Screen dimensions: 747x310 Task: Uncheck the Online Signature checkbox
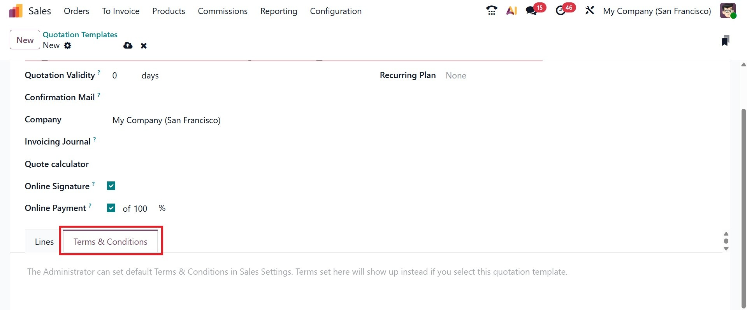111,186
